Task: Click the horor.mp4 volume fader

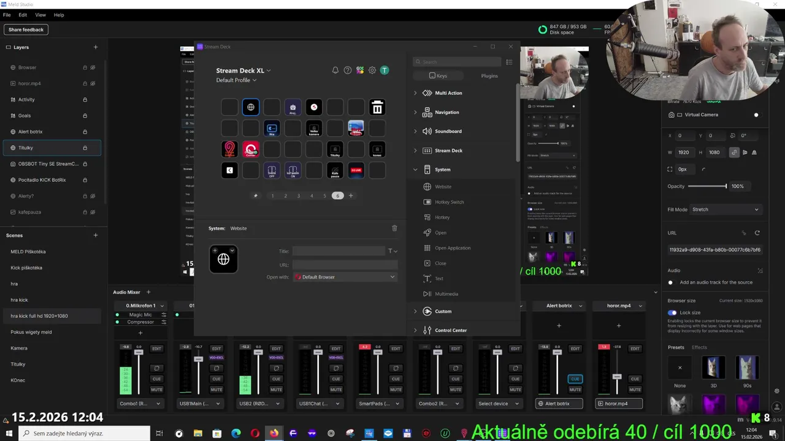Action: coord(617,376)
